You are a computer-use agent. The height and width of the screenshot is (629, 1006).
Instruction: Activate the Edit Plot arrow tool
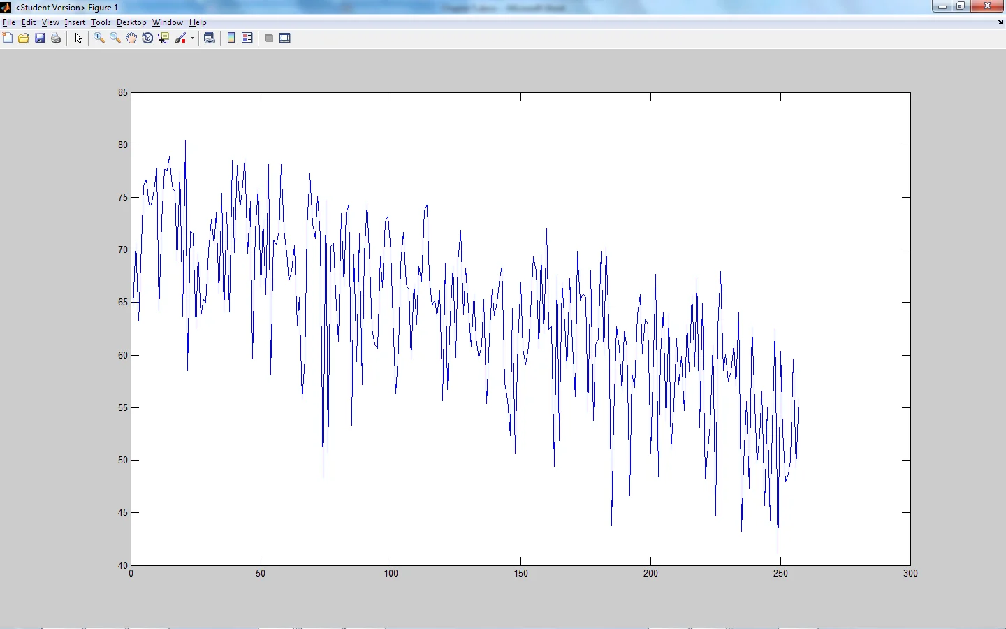[78, 38]
